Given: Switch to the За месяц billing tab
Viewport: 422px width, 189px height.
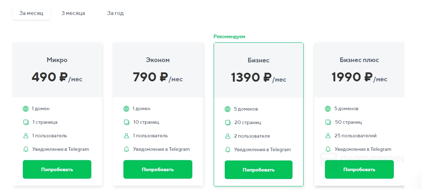Looking at the screenshot, I should (31, 13).
